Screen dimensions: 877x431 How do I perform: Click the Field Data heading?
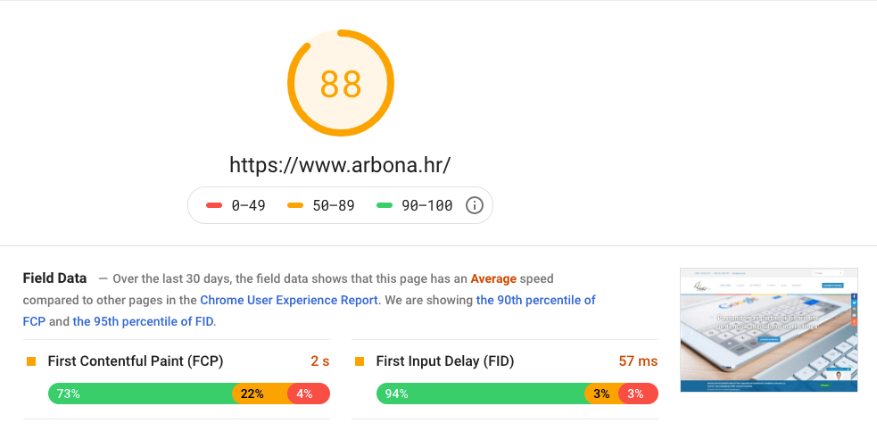pyautogui.click(x=54, y=278)
